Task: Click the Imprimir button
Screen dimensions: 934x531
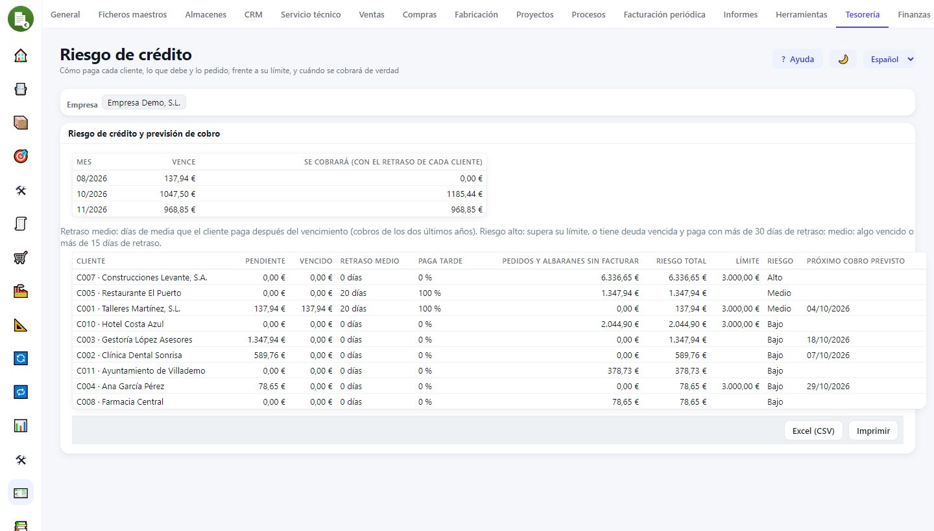Action: 873,431
